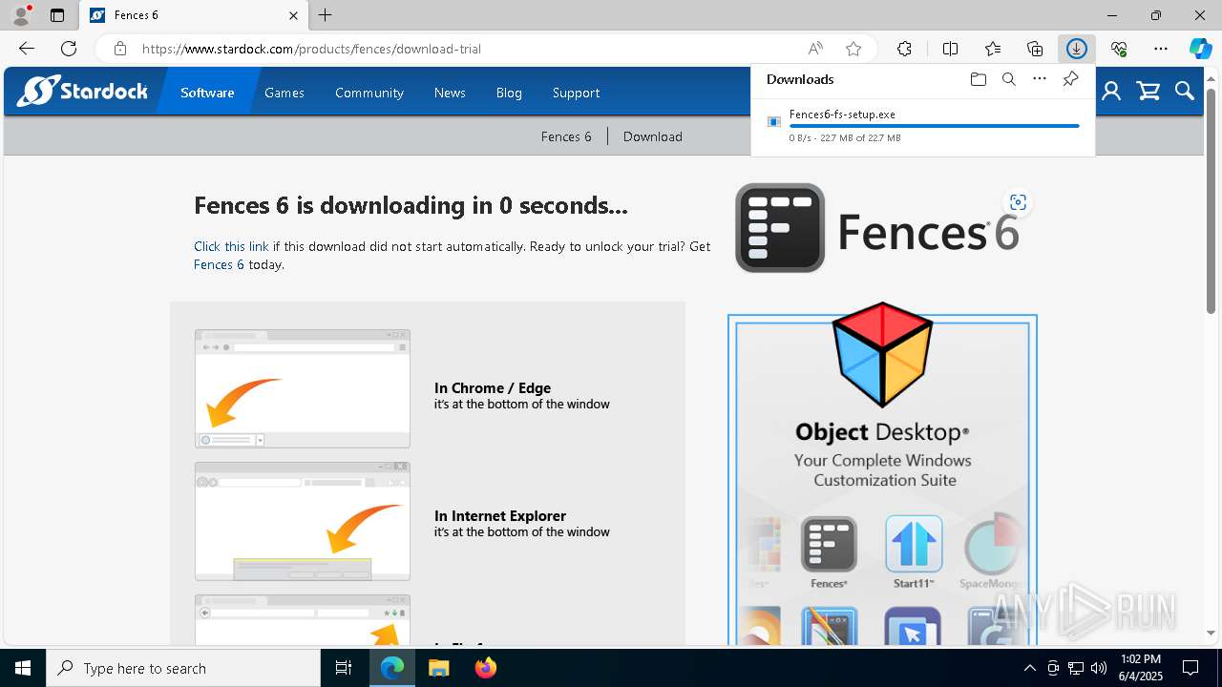Image resolution: width=1222 pixels, height=687 pixels.
Task: Open Edge Settings and more menu
Action: (1161, 49)
